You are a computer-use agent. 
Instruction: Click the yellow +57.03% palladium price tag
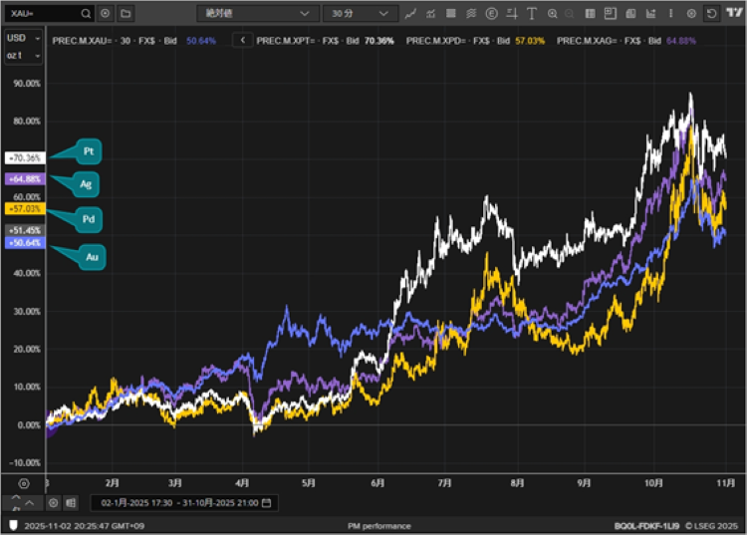point(23,209)
